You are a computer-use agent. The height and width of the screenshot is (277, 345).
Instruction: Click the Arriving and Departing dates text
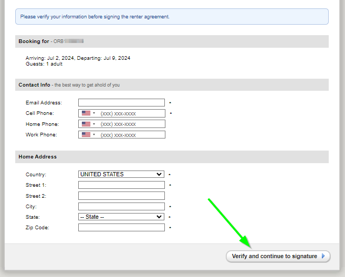pyautogui.click(x=78, y=58)
